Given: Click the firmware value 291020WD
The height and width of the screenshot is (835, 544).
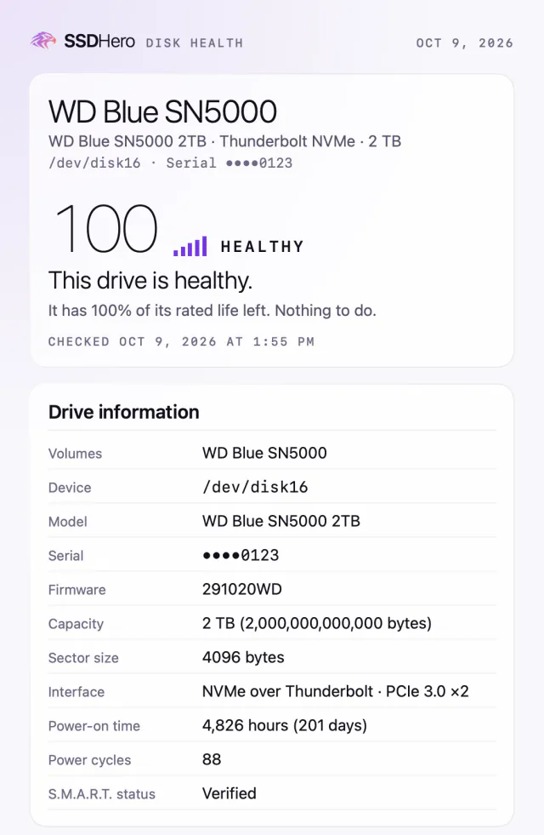Looking at the screenshot, I should point(242,589).
